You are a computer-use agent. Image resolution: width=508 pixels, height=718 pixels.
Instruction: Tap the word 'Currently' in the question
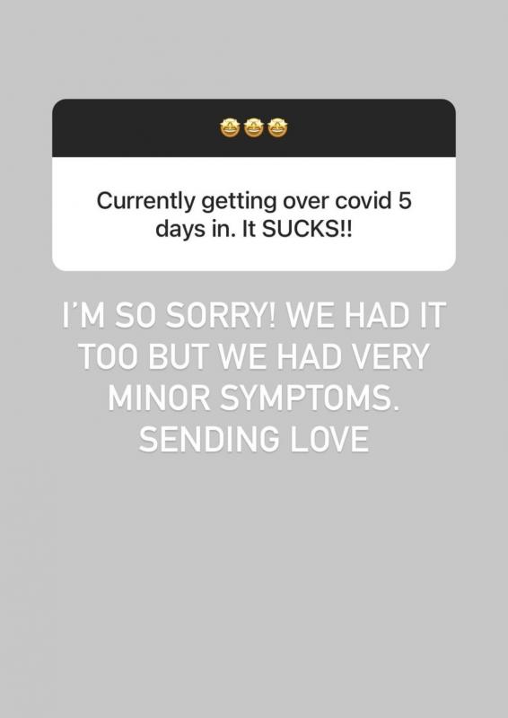tap(145, 203)
